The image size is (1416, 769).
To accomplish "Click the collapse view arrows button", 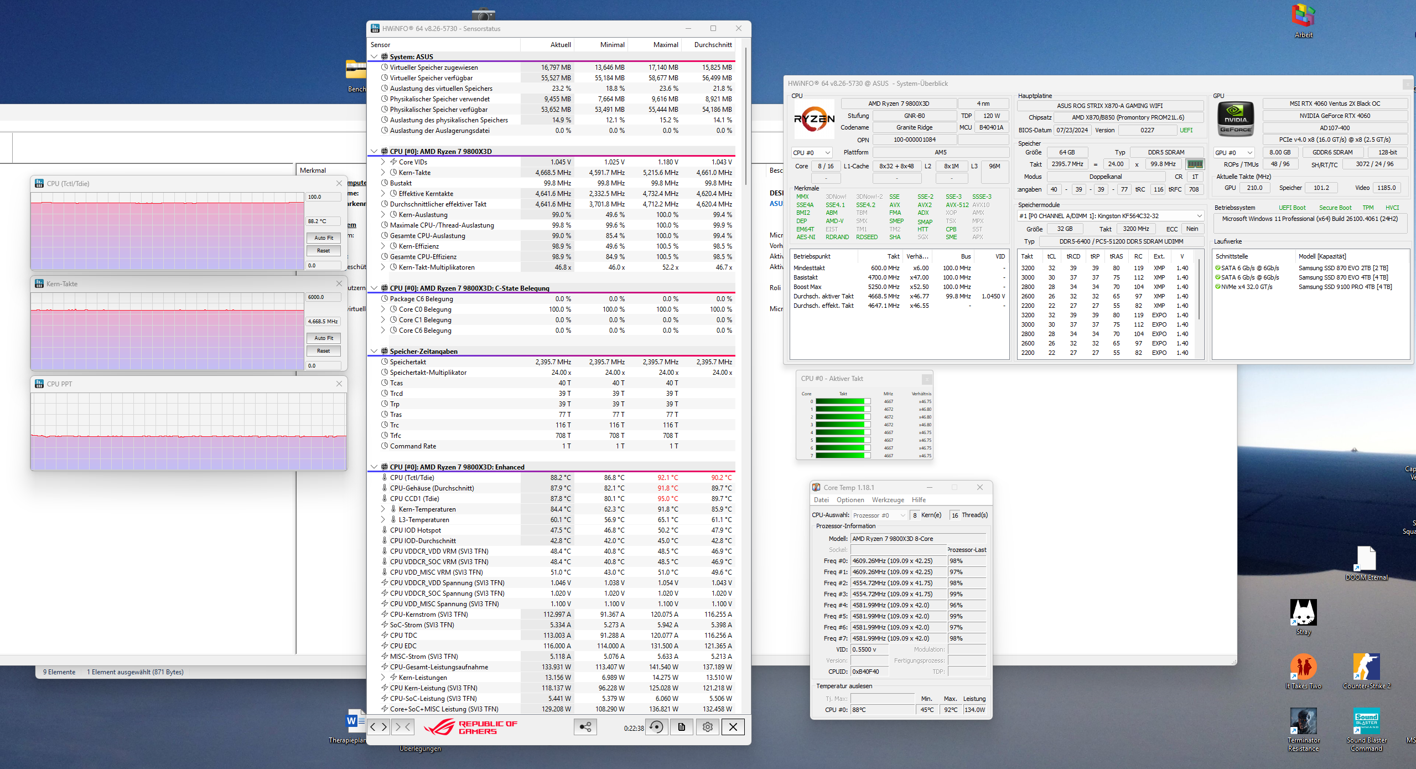I will click(403, 727).
